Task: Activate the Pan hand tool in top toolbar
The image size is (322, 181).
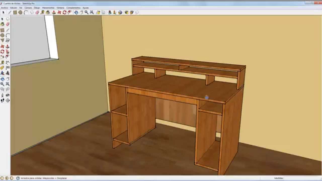Action: (x=81, y=12)
